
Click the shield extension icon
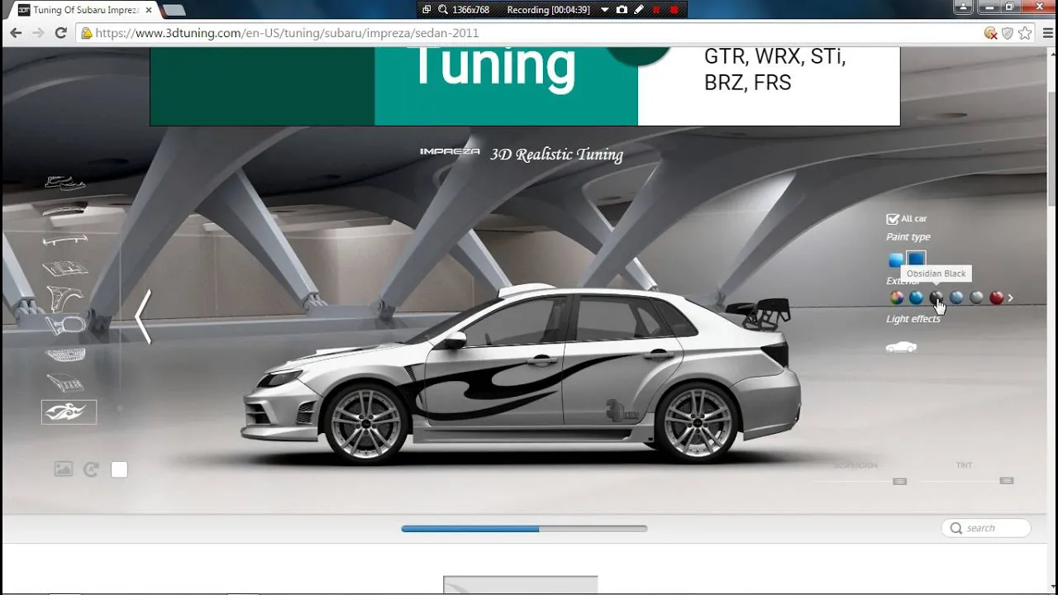click(x=1008, y=33)
